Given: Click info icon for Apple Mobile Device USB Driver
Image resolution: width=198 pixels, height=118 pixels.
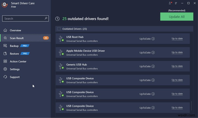Looking at the screenshot, I should point(153,53).
